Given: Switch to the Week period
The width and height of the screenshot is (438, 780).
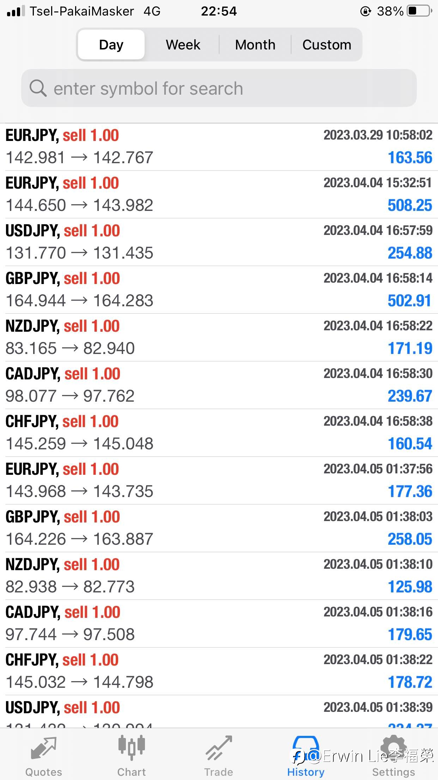Looking at the screenshot, I should point(183,45).
